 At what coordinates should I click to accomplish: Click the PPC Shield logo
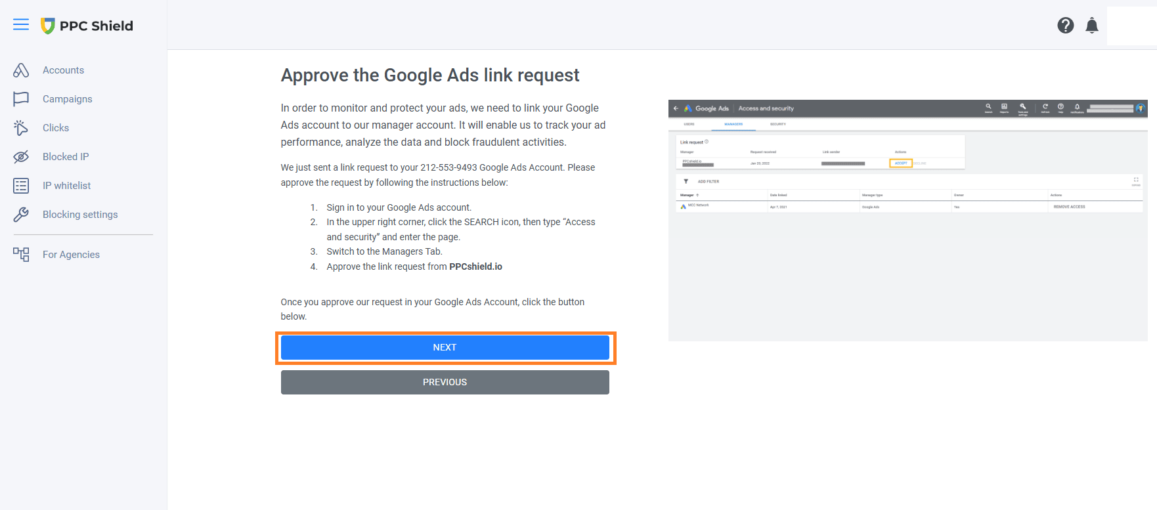(x=87, y=26)
